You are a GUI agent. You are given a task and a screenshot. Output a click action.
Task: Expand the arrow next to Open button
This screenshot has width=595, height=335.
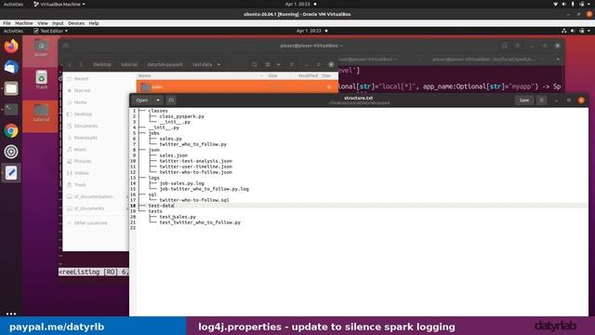point(158,100)
